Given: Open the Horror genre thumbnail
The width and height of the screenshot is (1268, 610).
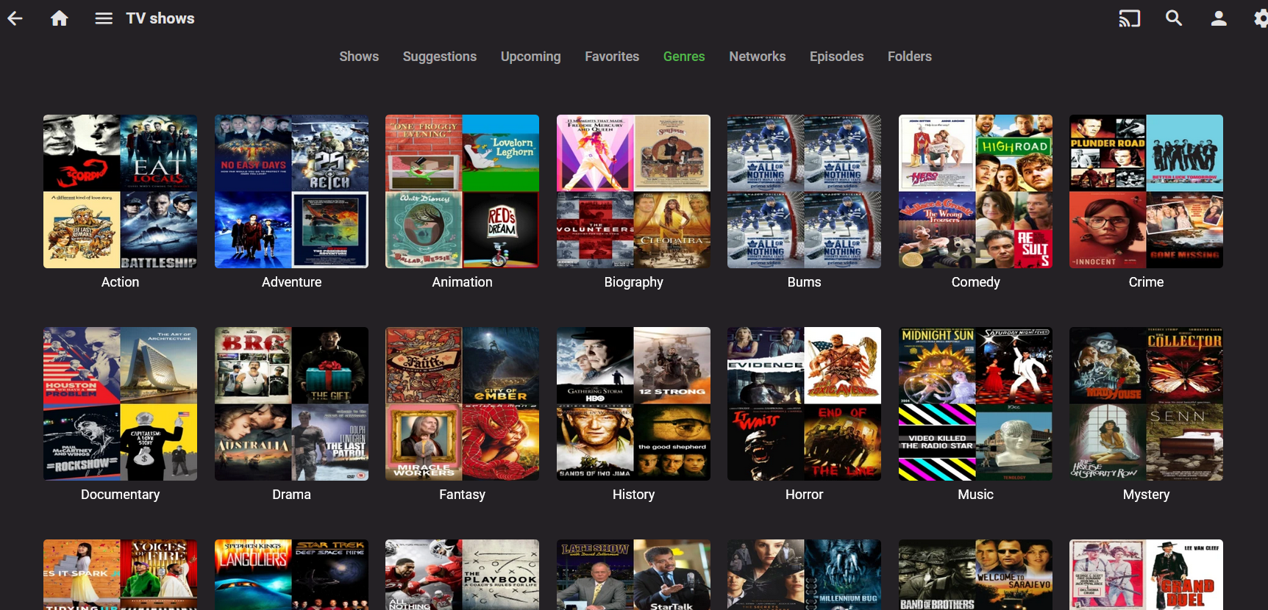Looking at the screenshot, I should (x=804, y=403).
